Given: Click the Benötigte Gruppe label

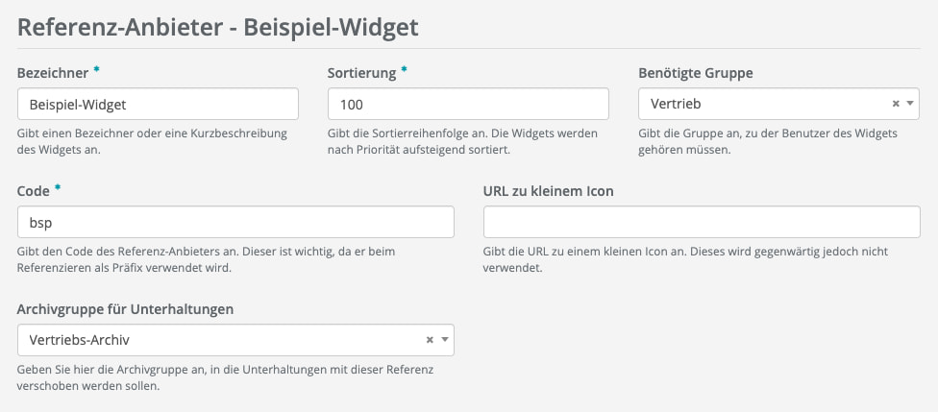Looking at the screenshot, I should click(x=697, y=73).
